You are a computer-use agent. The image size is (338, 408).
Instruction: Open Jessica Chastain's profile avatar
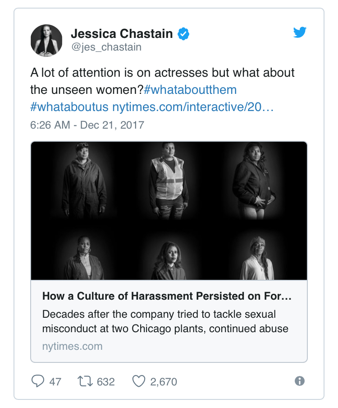(x=46, y=41)
